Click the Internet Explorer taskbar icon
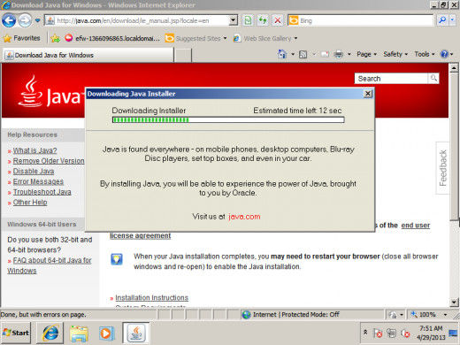This screenshot has height=345, width=460. (50, 333)
